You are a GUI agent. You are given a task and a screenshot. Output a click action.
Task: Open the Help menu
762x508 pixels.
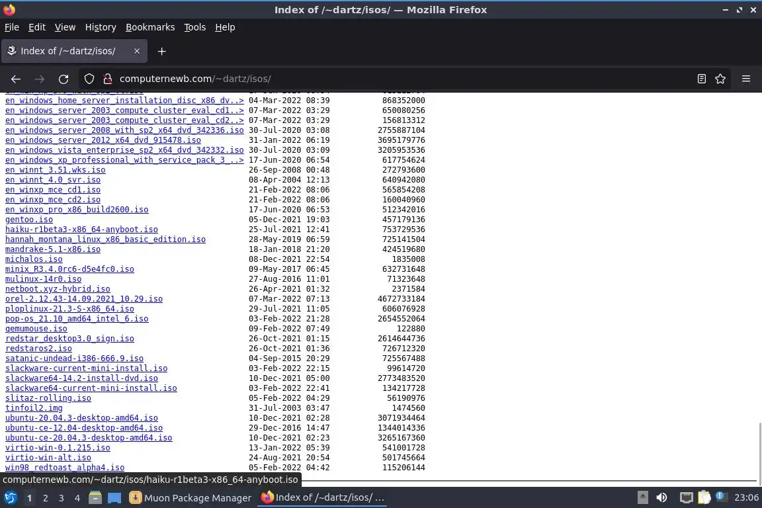pos(225,27)
